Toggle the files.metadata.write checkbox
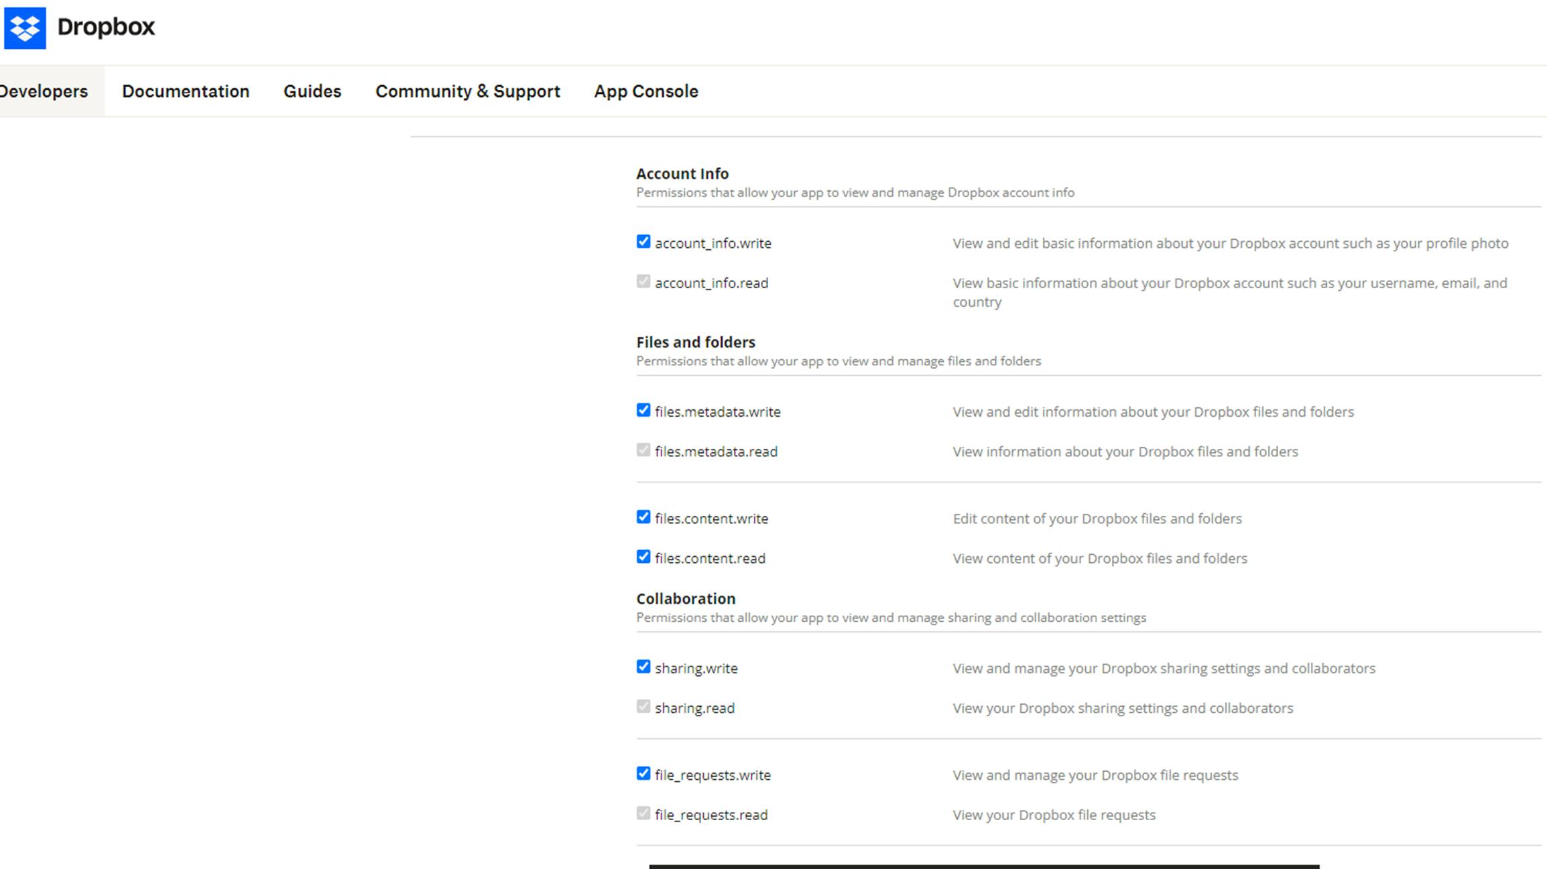This screenshot has height=869, width=1547. click(x=643, y=410)
